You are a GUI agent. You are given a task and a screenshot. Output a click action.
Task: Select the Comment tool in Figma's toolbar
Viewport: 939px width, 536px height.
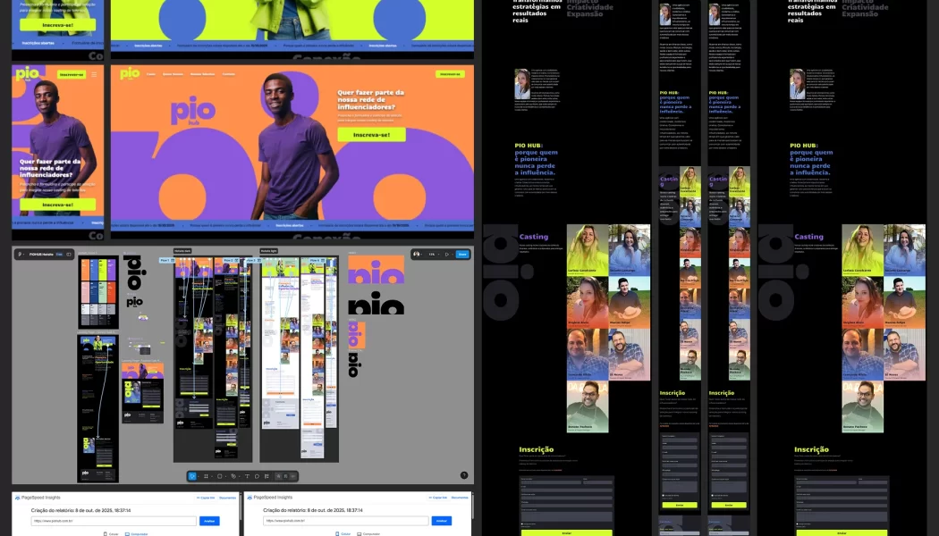(257, 476)
